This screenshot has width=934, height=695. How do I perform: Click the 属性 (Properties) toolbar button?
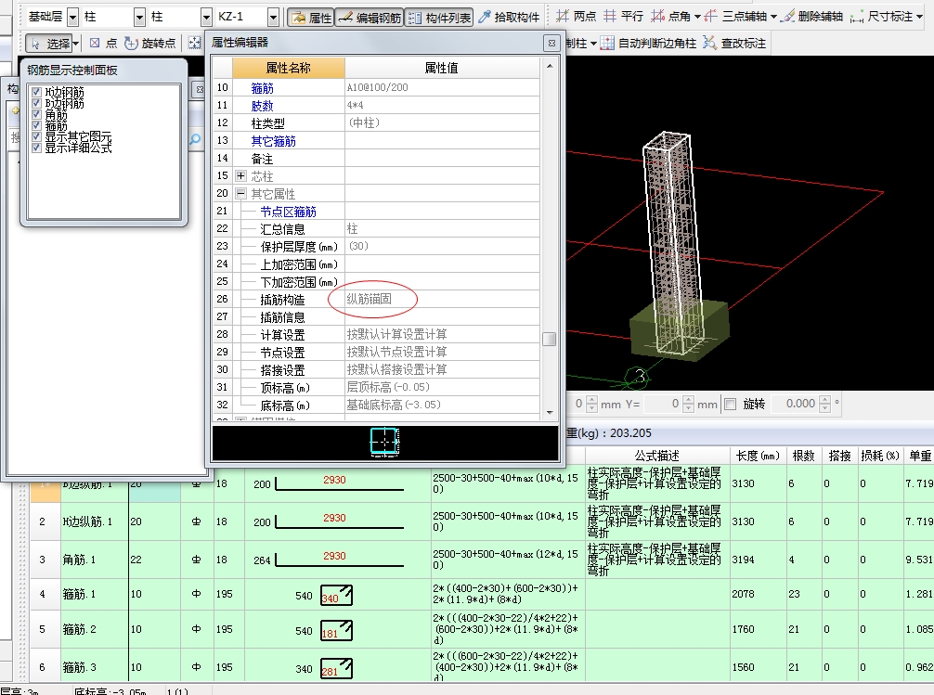(x=311, y=18)
